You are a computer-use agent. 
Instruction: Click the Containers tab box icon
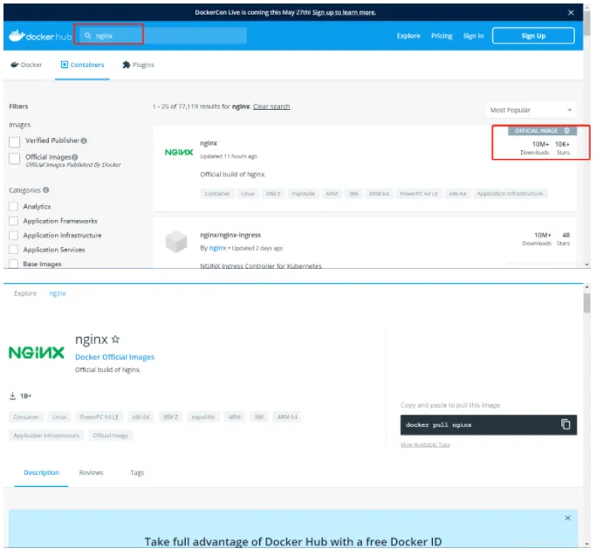coord(65,65)
